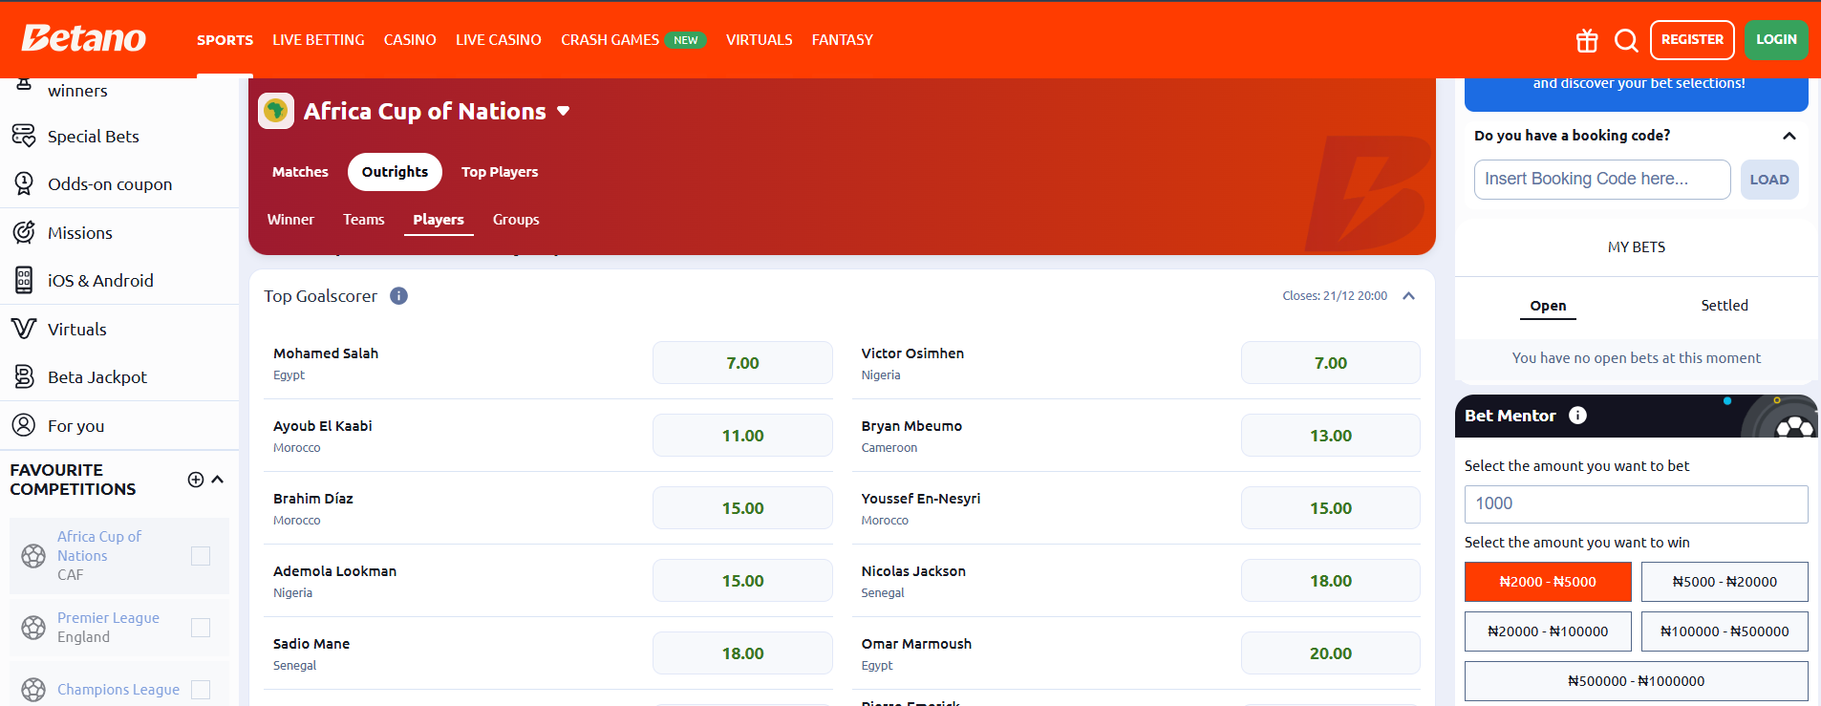Bet on Omar Marmoush at 20.00

[x=1330, y=653]
